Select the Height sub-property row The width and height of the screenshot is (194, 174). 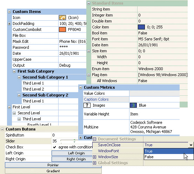point(139,63)
